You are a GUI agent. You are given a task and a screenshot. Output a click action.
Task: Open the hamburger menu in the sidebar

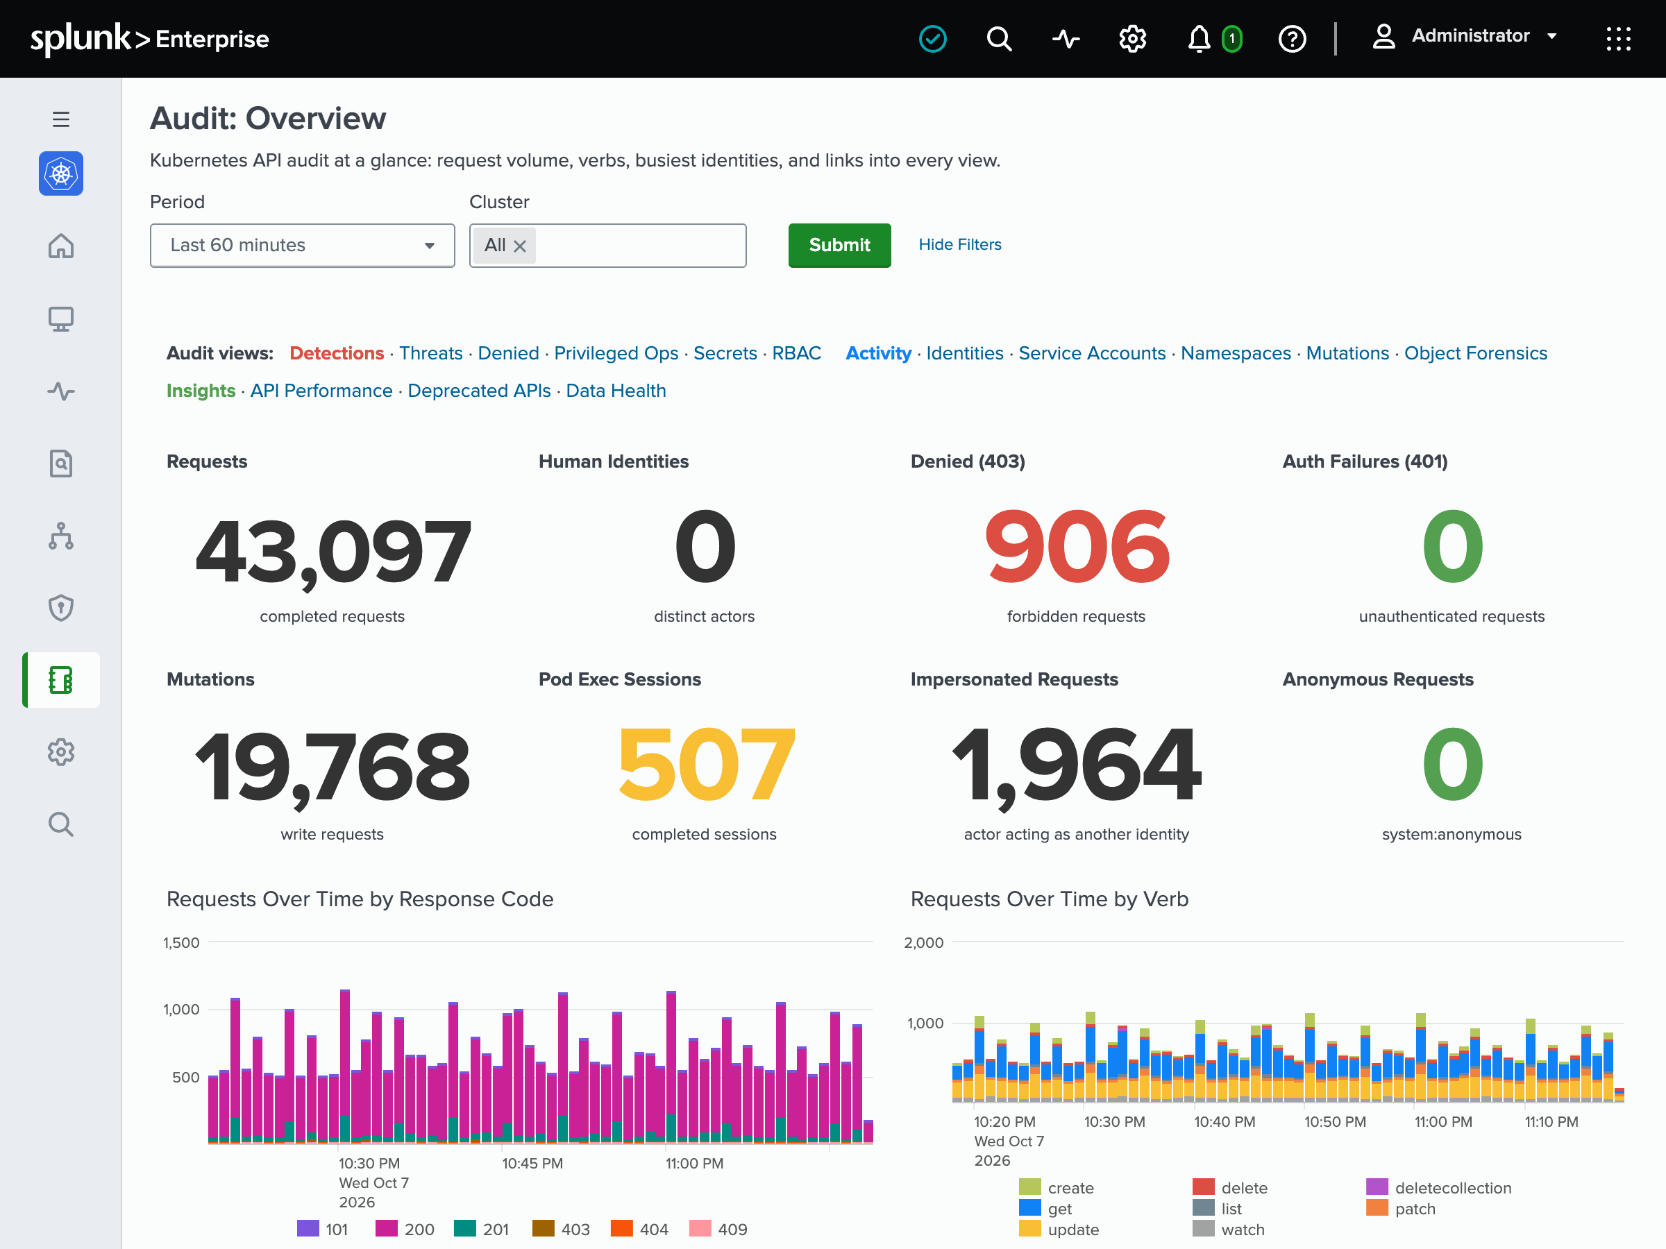click(x=61, y=119)
